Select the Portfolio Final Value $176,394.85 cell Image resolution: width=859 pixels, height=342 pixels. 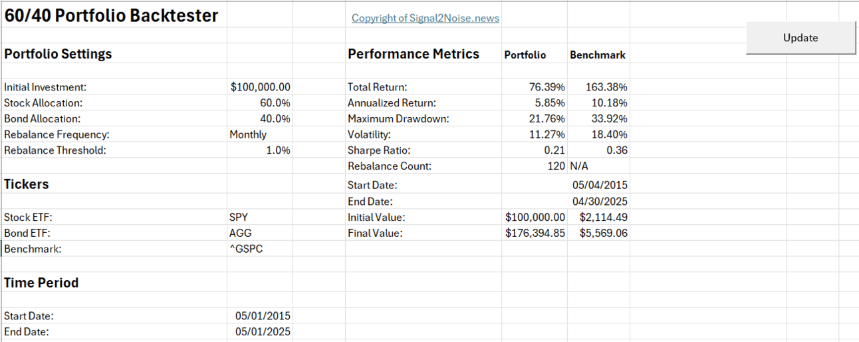535,233
